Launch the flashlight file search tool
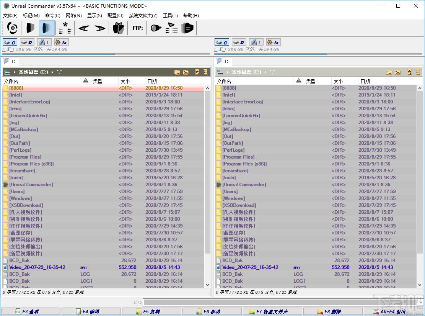Image resolution: width=425 pixels, height=316 pixels. [x=156, y=28]
